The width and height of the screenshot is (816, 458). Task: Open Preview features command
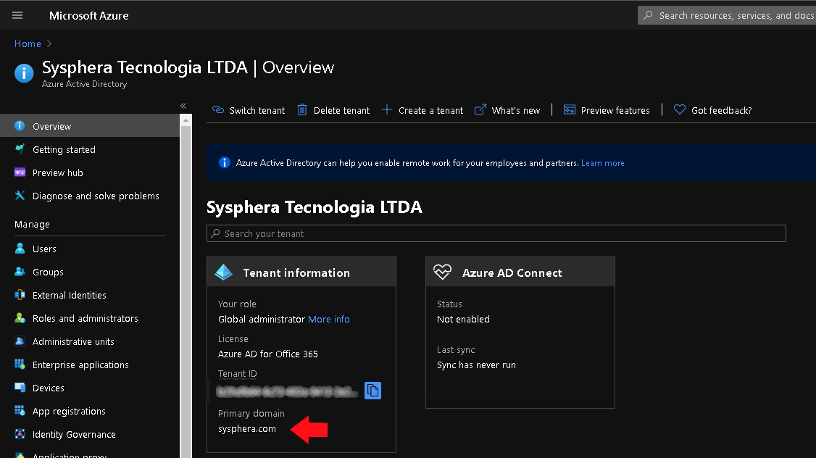(607, 110)
